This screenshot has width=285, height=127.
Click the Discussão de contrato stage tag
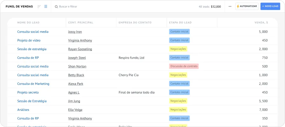point(184,66)
